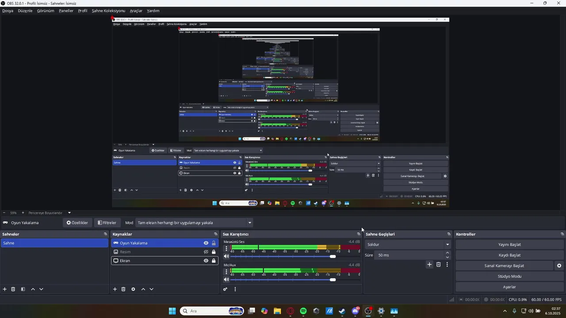Open scene filters icon in the Sahneler toolbar
Viewport: 566px width, 318px height.
pos(23,289)
